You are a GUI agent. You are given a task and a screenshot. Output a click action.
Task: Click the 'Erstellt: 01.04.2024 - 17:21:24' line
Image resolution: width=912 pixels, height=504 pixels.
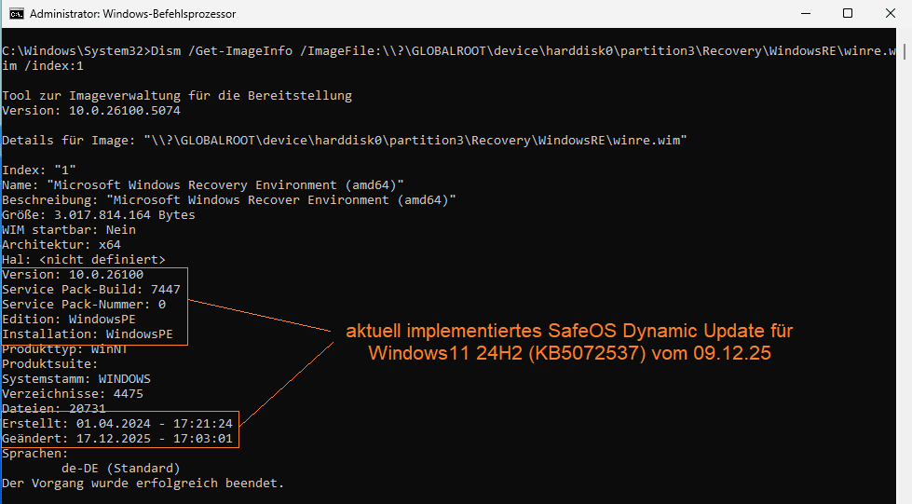(116, 424)
